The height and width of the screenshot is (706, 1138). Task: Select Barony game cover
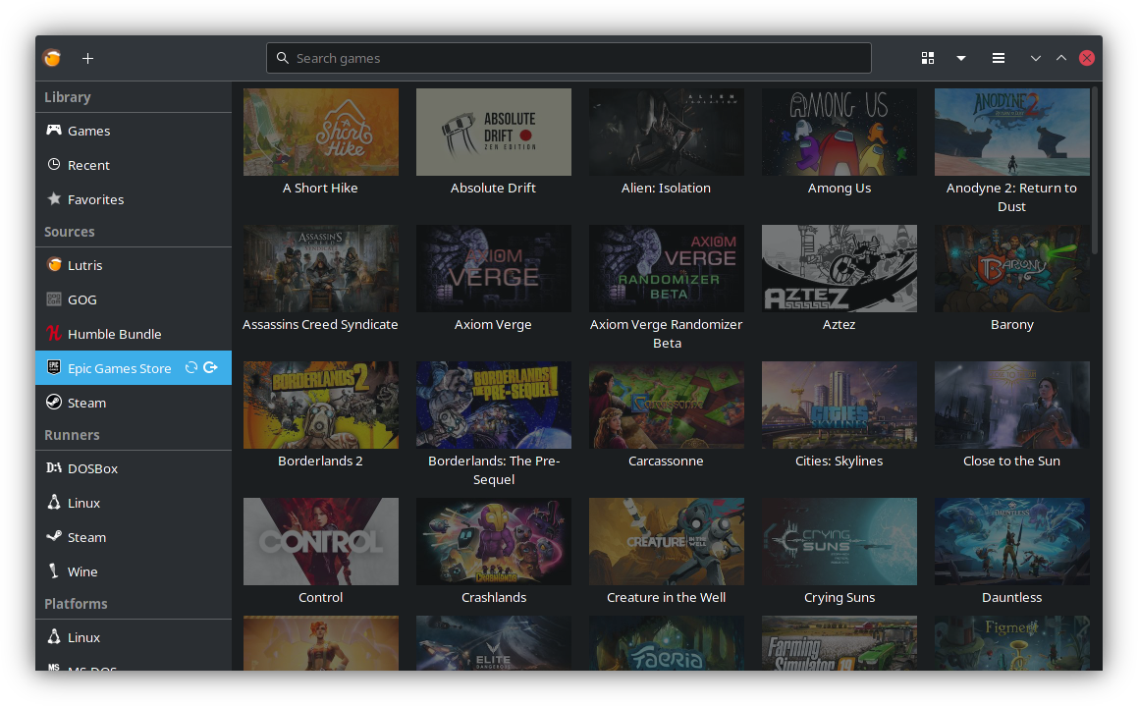(1011, 268)
